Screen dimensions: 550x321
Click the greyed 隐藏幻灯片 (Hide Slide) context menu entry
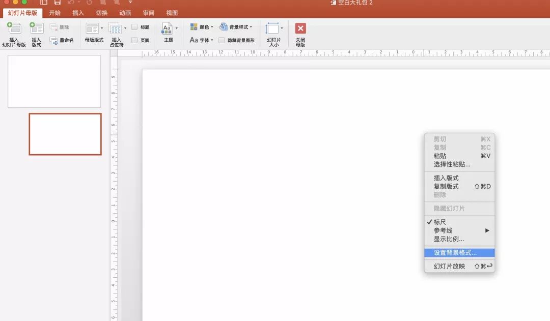459,209
